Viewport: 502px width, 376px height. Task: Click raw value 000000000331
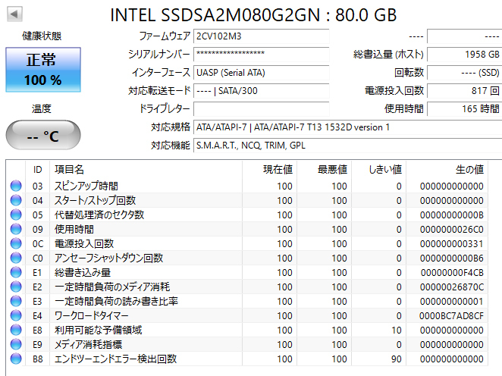pyautogui.click(x=452, y=244)
